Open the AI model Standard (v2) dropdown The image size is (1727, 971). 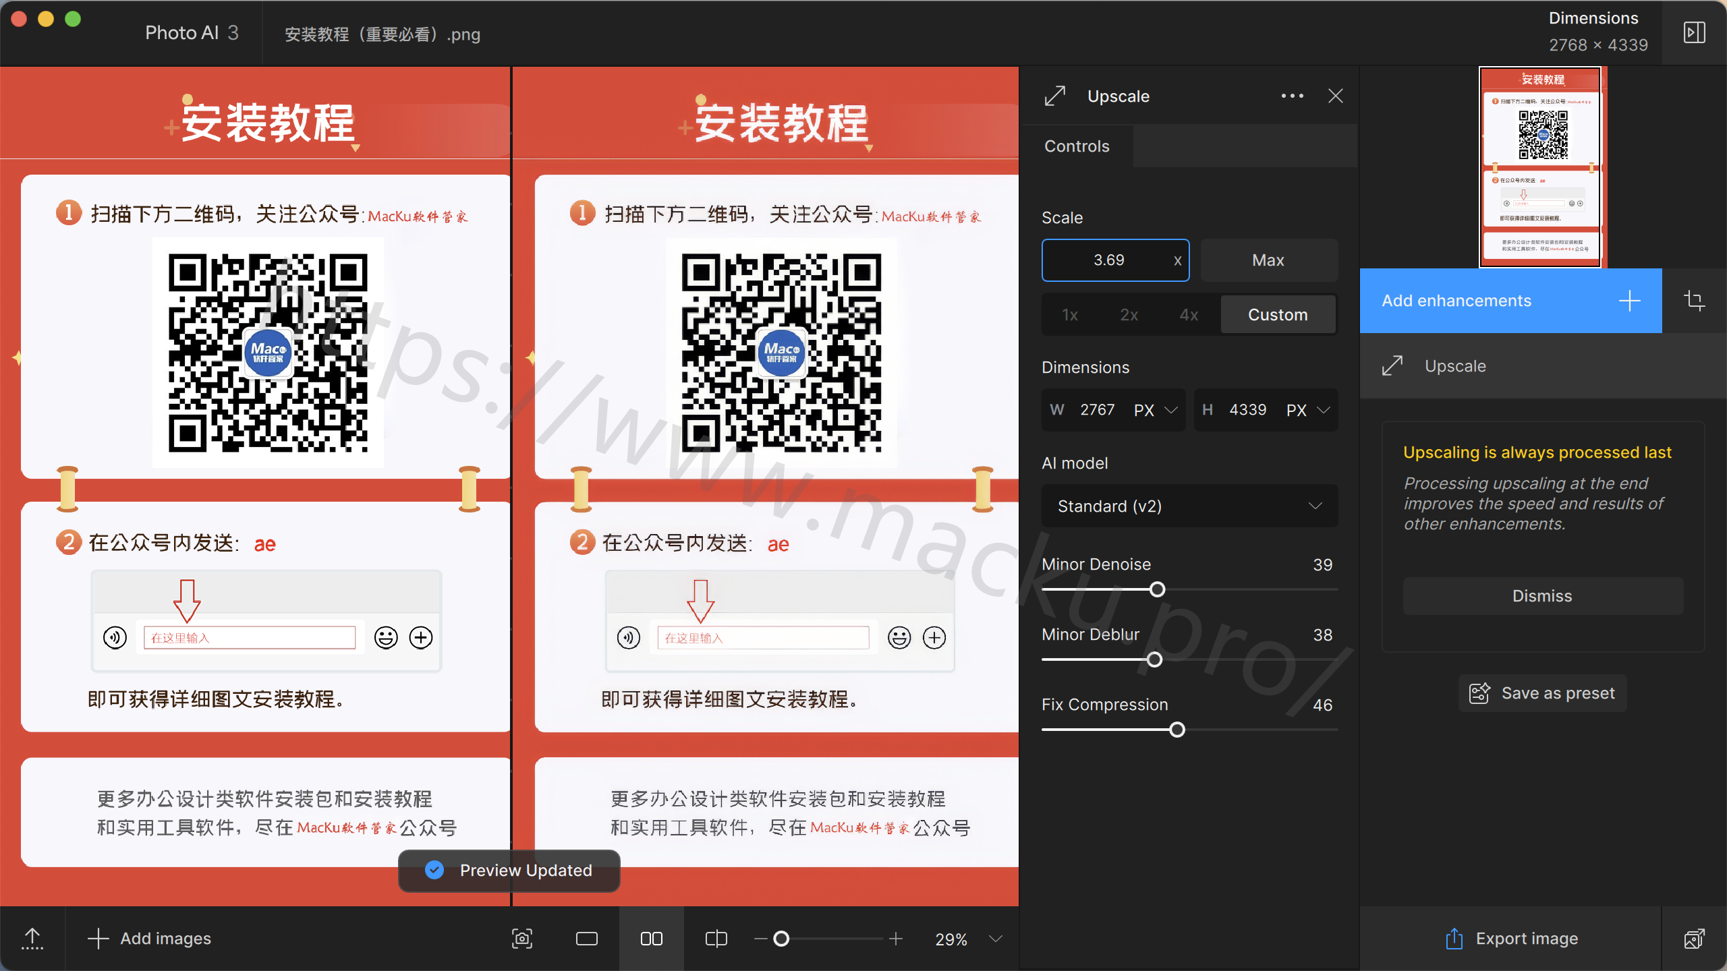(x=1190, y=506)
